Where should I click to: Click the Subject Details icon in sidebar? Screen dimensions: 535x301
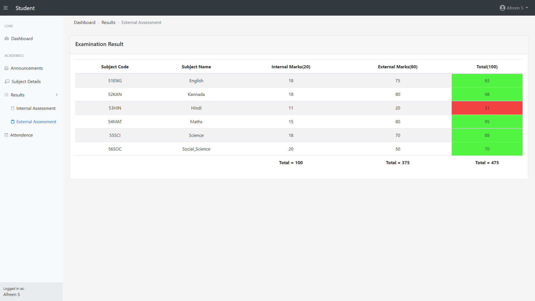(7, 82)
